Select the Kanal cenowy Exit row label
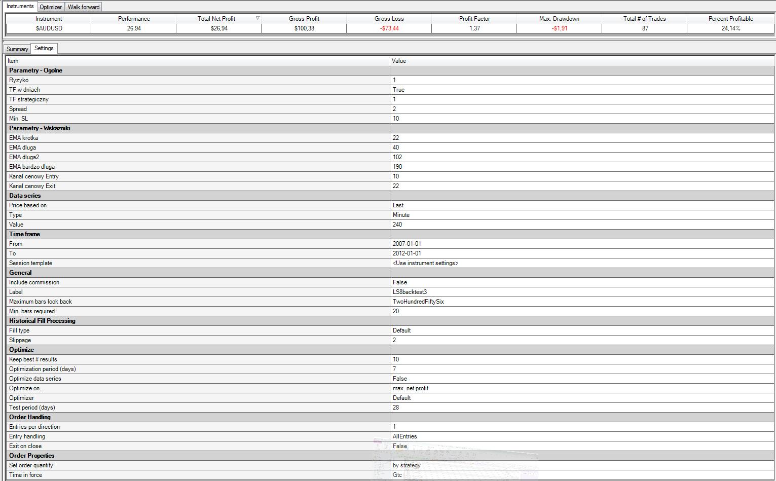Image resolution: width=776 pixels, height=481 pixels. pyautogui.click(x=32, y=186)
